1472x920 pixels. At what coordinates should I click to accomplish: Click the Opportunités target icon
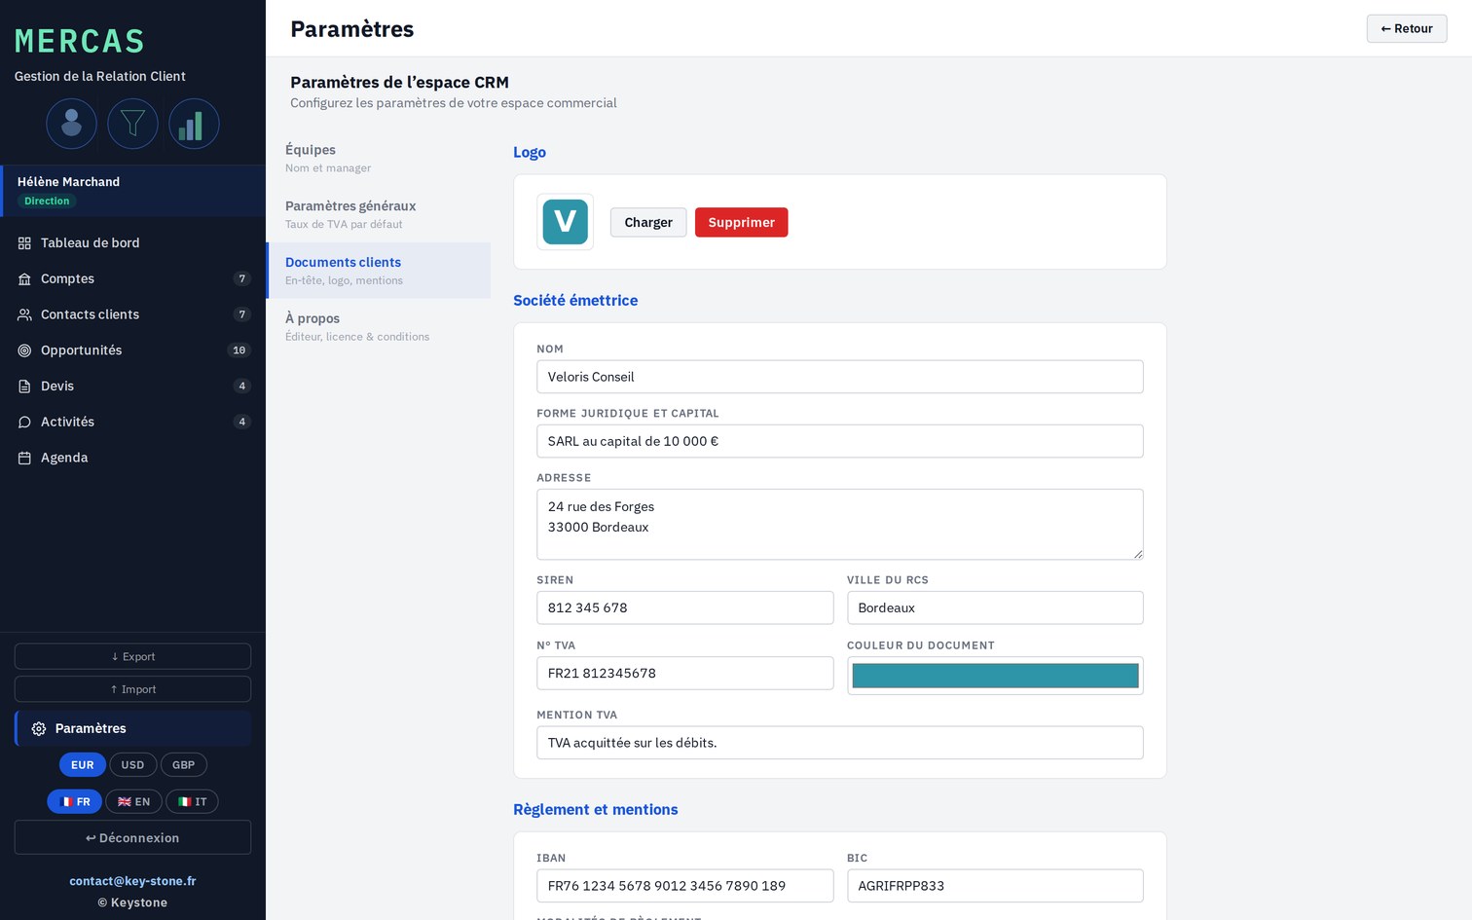coord(24,350)
